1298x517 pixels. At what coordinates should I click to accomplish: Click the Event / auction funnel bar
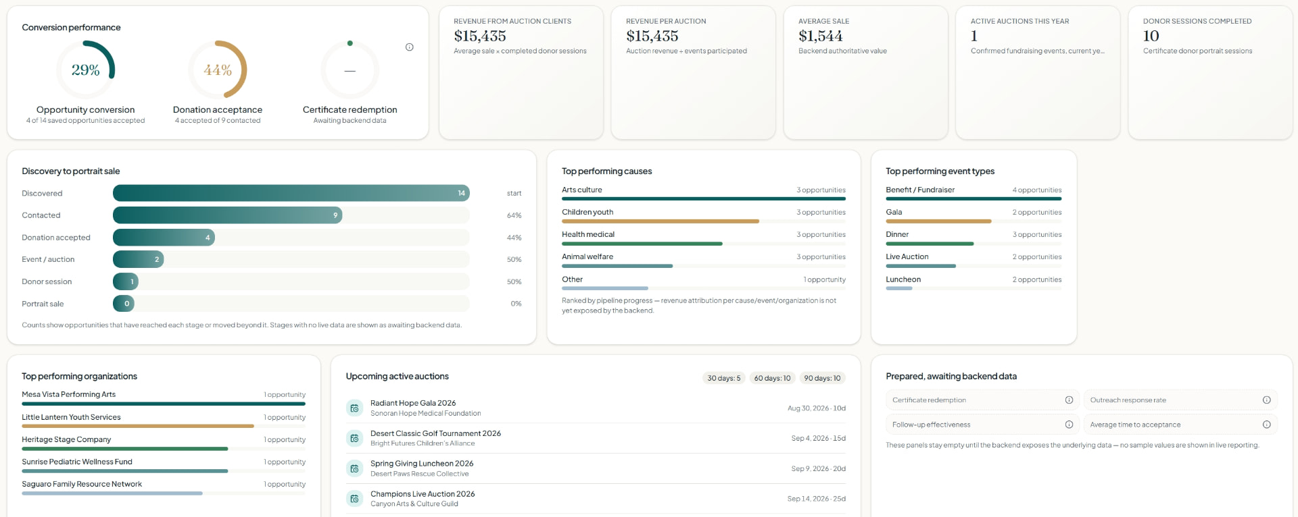tap(139, 259)
